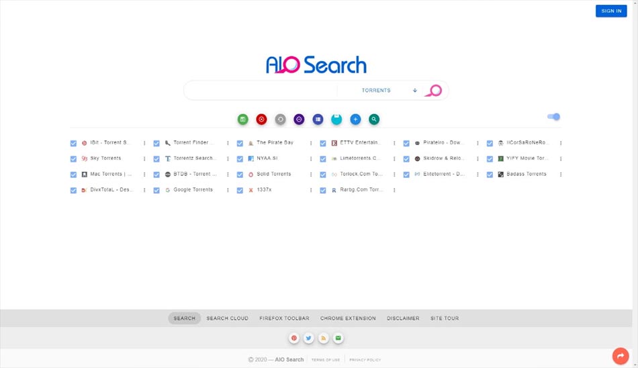Open the SEARCH CLOUD tab
Image resolution: width=638 pixels, height=368 pixels.
[227, 318]
